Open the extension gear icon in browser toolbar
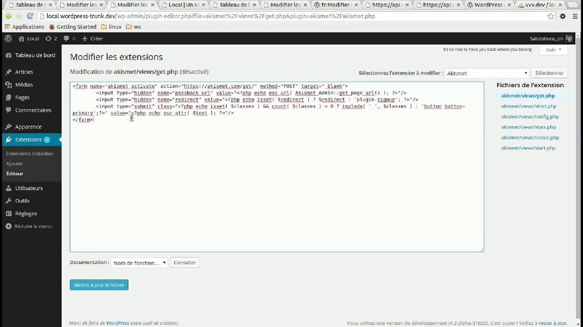The width and height of the screenshot is (583, 327). (563, 16)
